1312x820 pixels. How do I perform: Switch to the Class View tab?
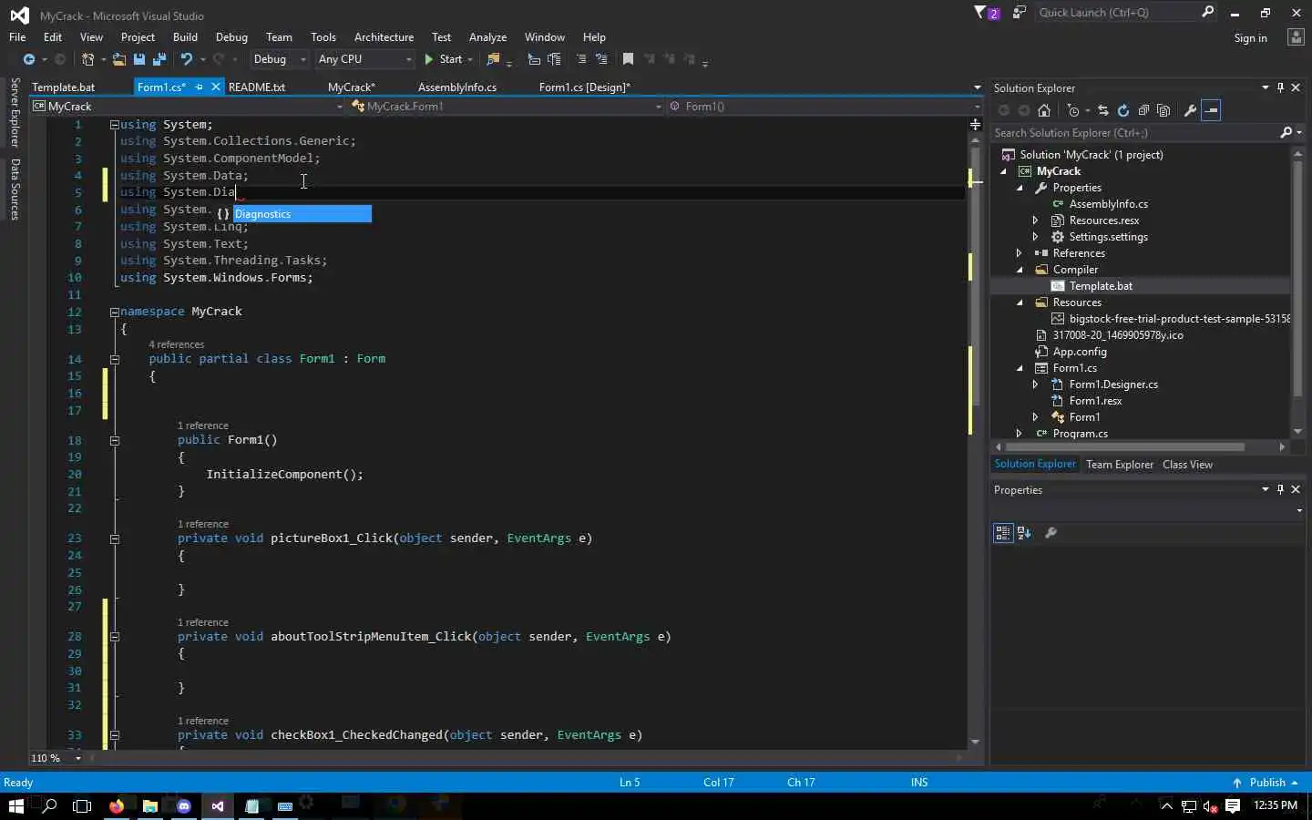[1187, 465]
